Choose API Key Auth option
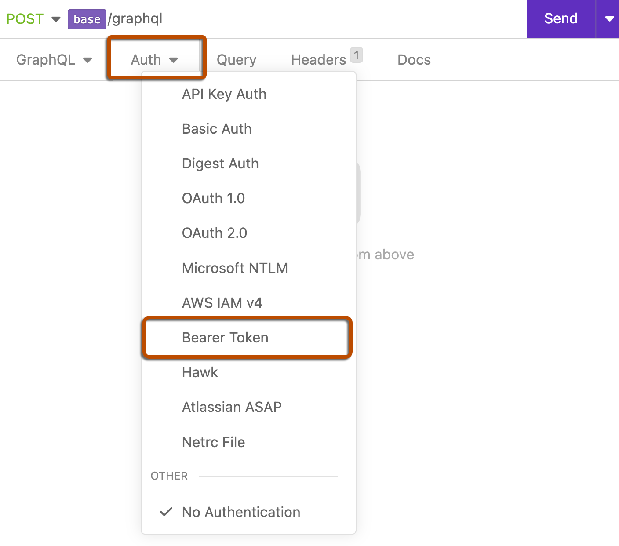This screenshot has width=619, height=546. coord(224,94)
